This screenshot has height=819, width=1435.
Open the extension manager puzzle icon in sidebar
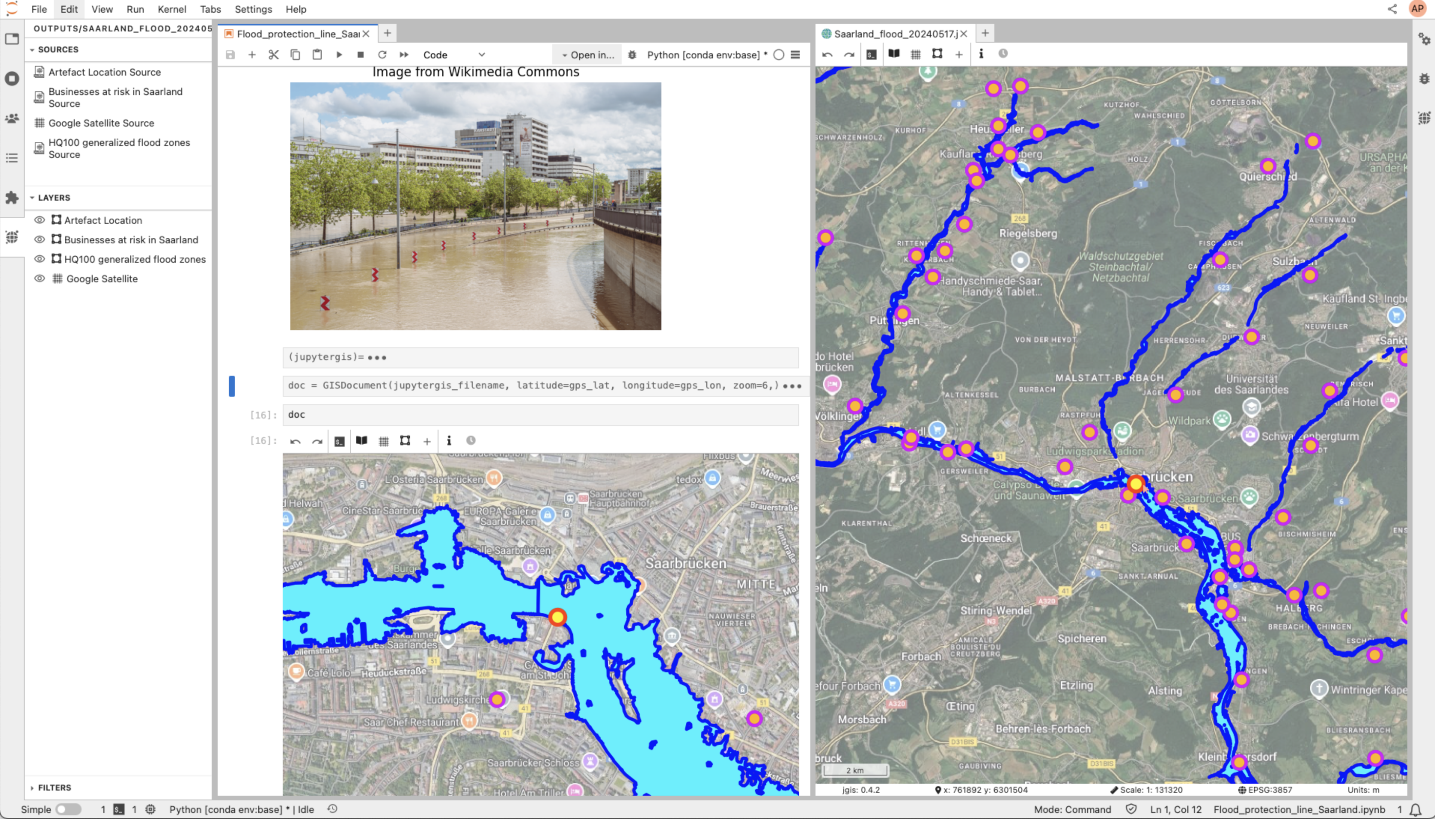pos(12,197)
